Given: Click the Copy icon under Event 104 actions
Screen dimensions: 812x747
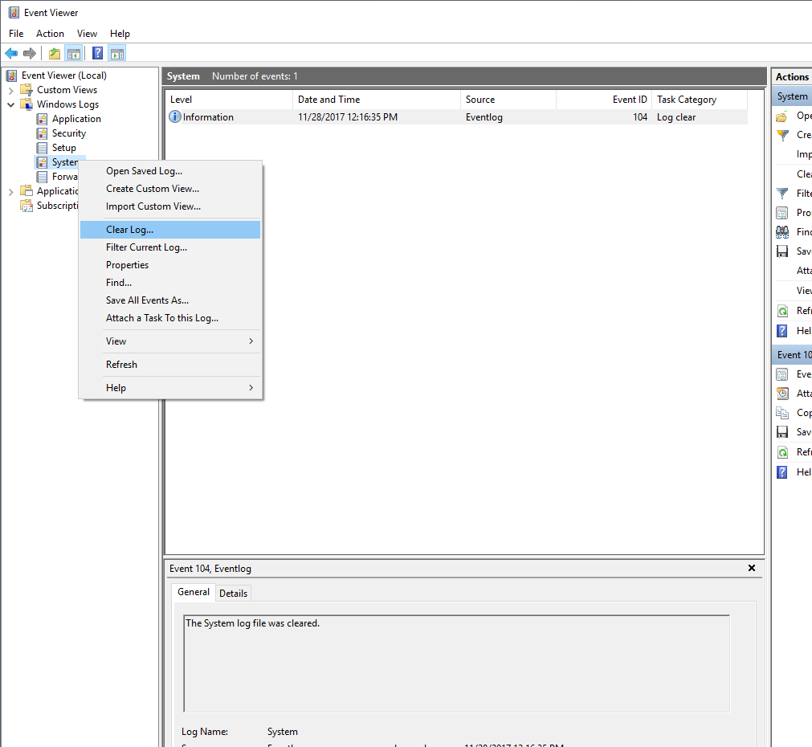Looking at the screenshot, I should [x=782, y=413].
